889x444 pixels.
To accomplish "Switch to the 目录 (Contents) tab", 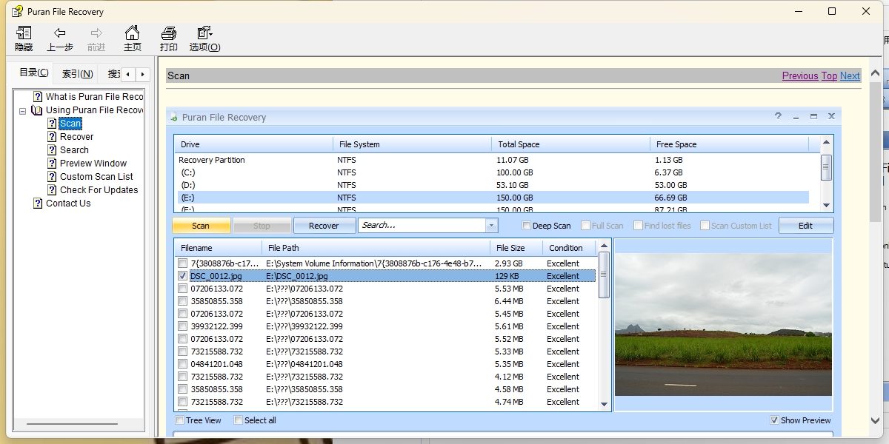I will (x=33, y=73).
